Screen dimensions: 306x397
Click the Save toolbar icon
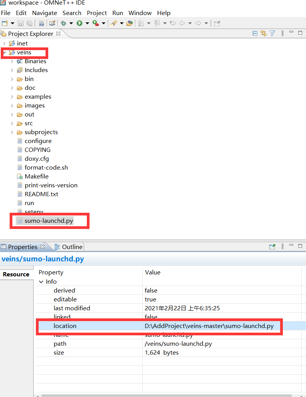point(21,23)
